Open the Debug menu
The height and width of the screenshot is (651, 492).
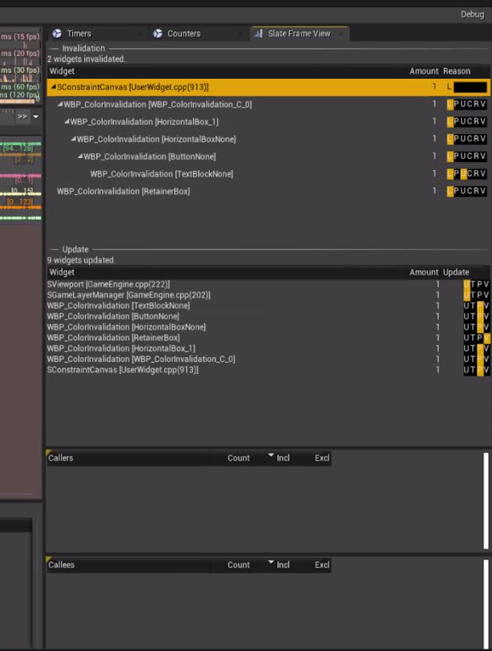(x=472, y=14)
